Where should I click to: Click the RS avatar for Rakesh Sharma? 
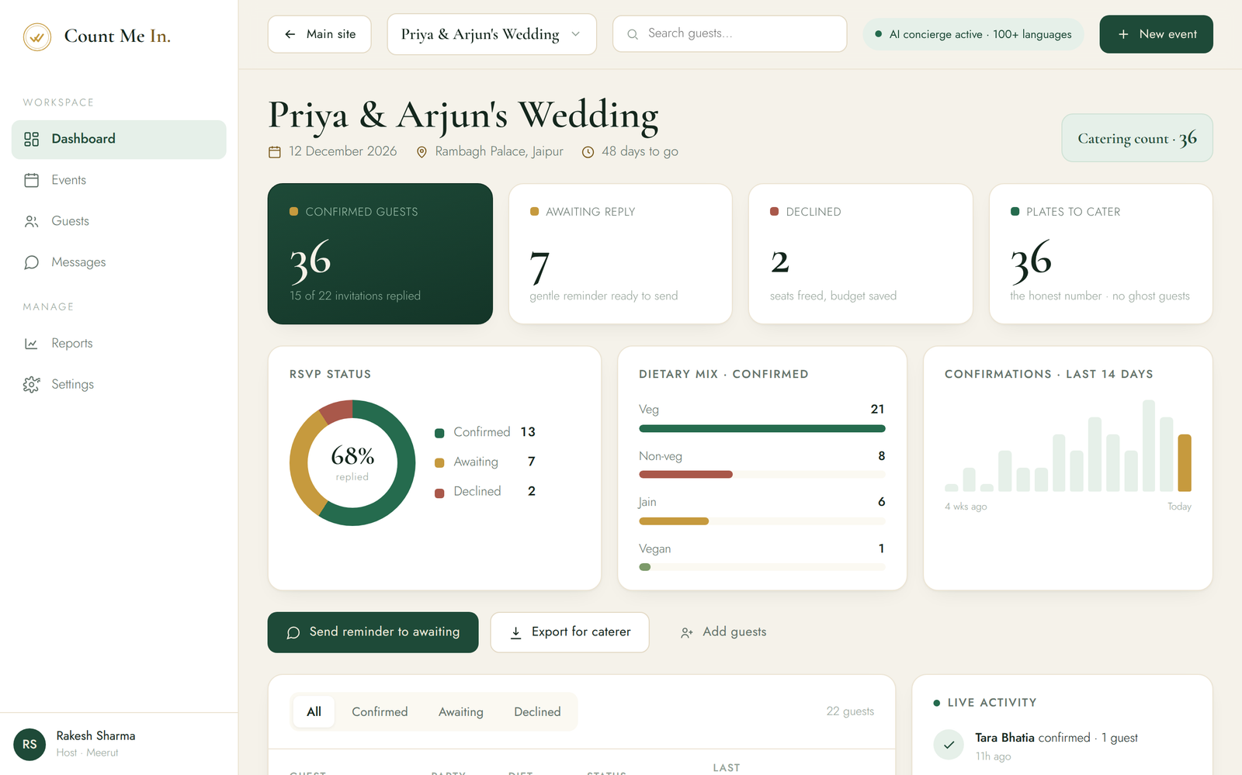(29, 744)
